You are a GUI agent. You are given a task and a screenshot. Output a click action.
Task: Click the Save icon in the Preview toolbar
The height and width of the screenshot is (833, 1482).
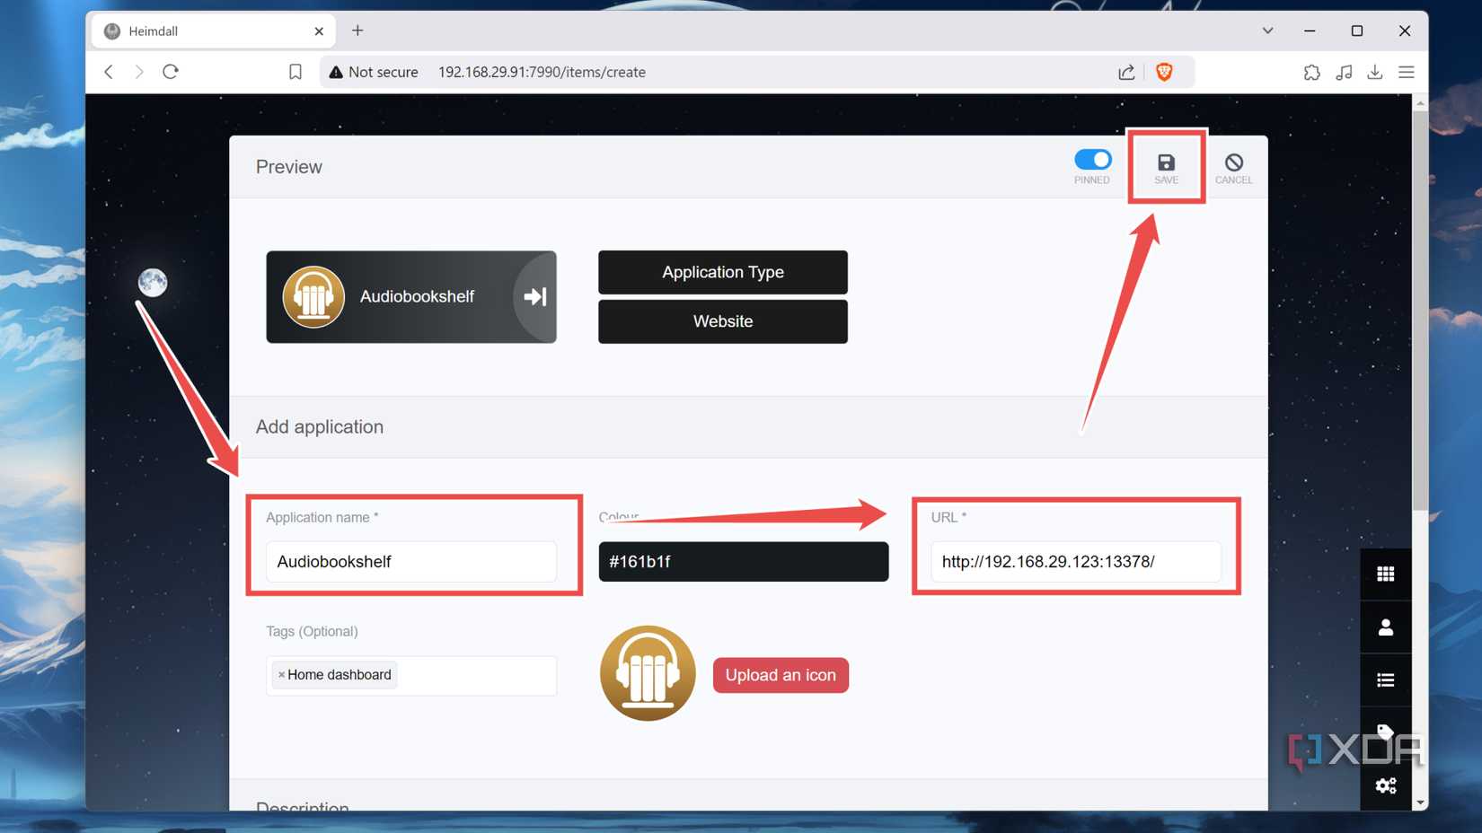point(1166,166)
